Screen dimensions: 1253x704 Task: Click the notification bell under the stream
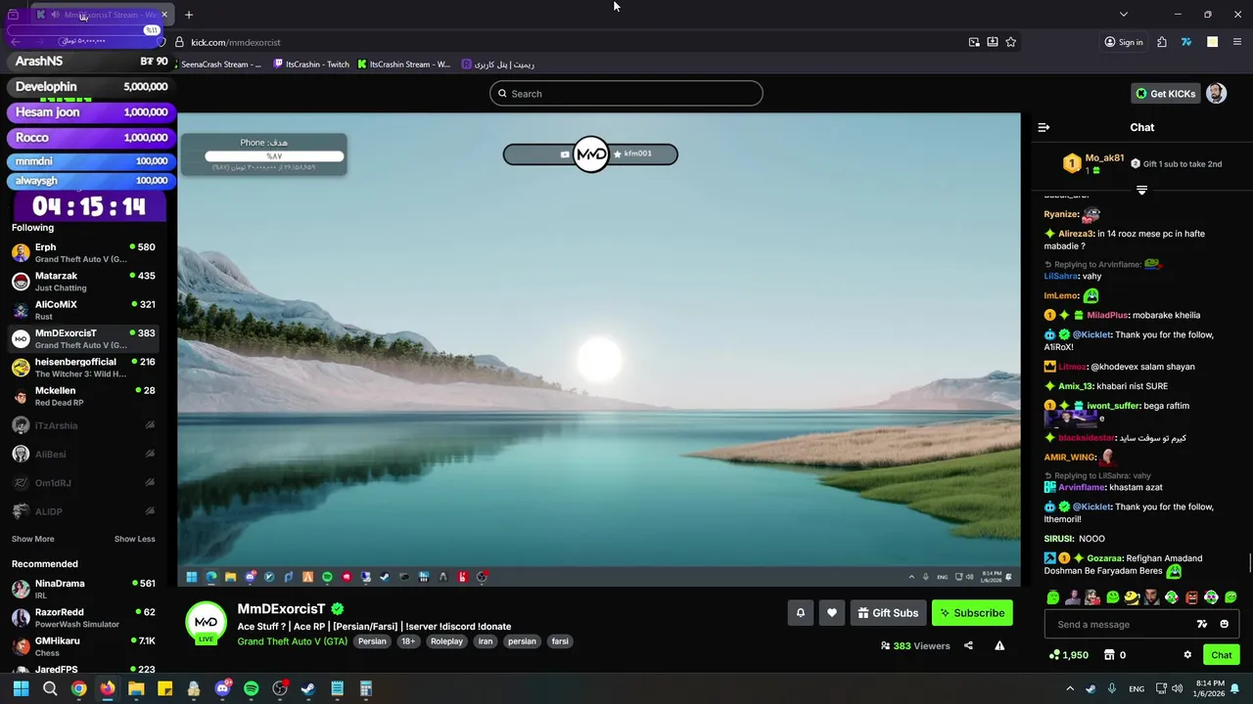pyautogui.click(x=801, y=613)
